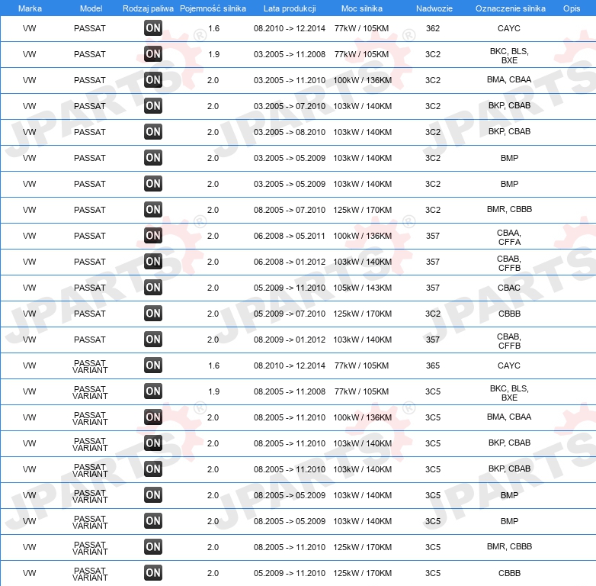
Task: Click the 1.6 capacity in the 362 row
Action: coord(213,28)
